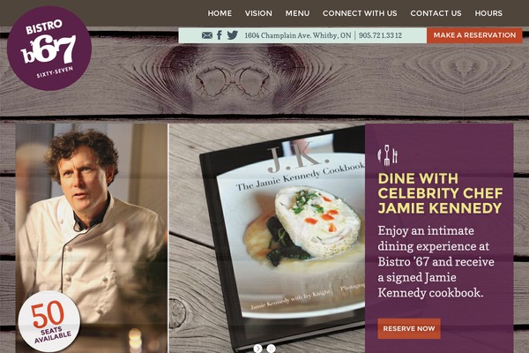The height and width of the screenshot is (353, 529).
Task: Click the email envelope icon
Action: (207, 35)
